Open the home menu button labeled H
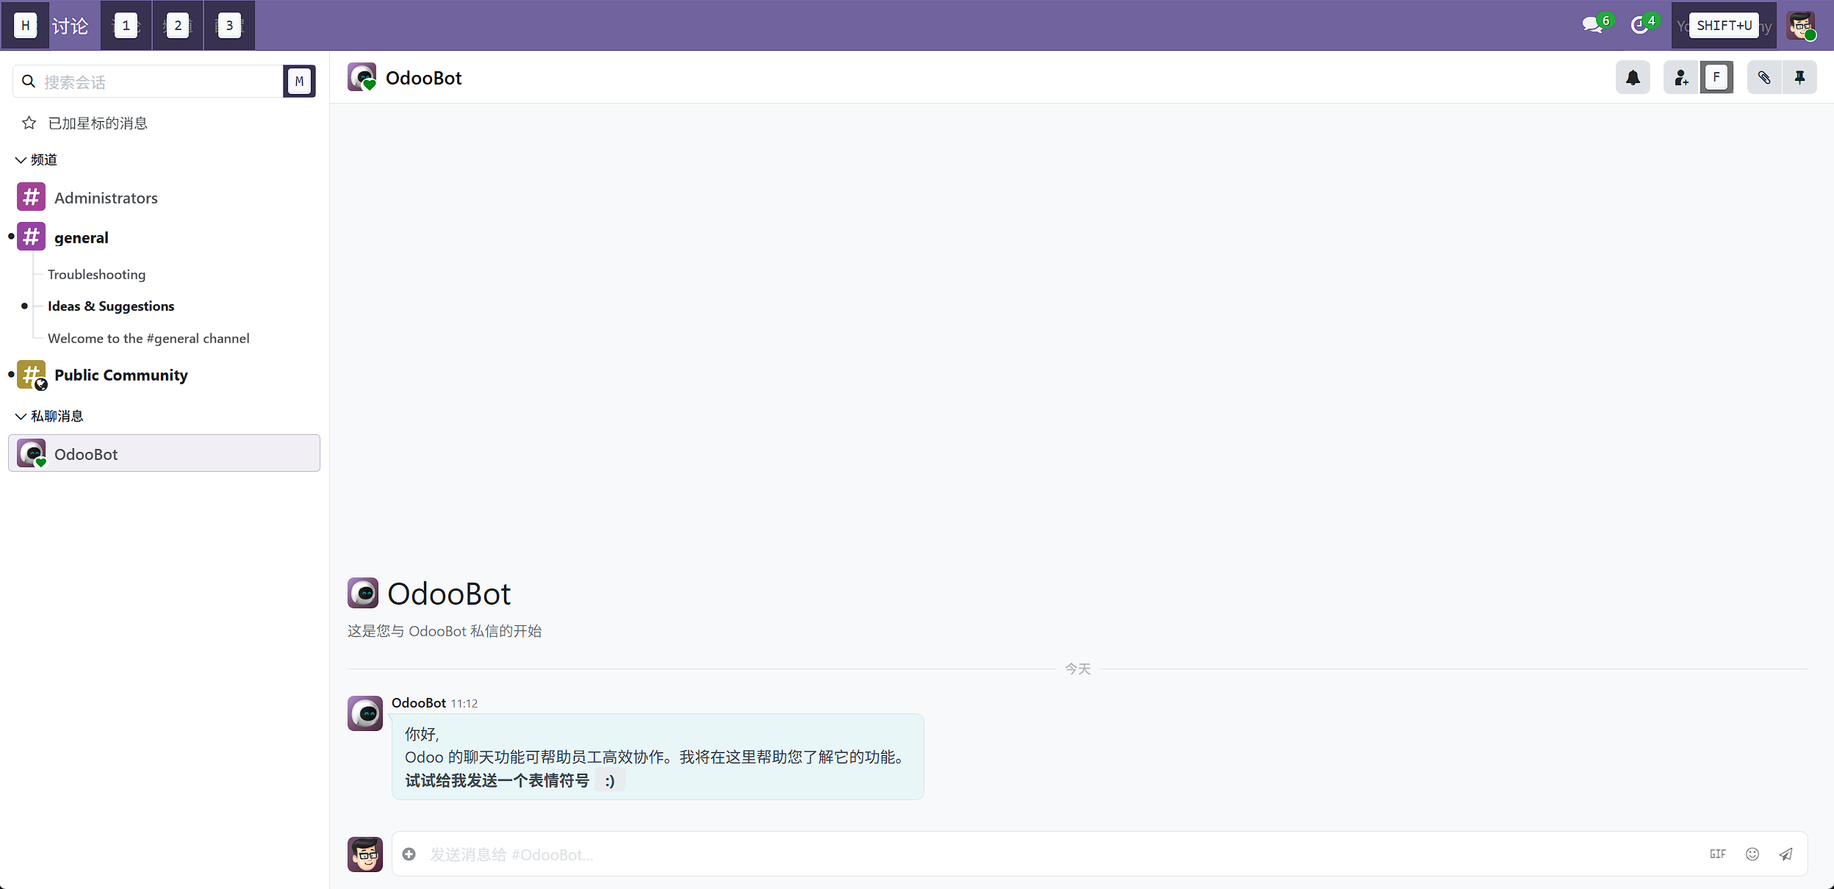The image size is (1834, 889). point(25,26)
